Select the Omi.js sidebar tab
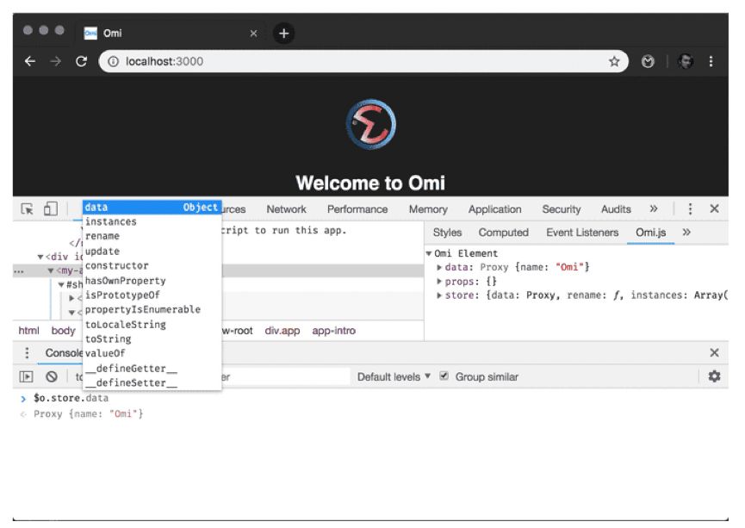The height and width of the screenshot is (528, 745). click(x=650, y=233)
